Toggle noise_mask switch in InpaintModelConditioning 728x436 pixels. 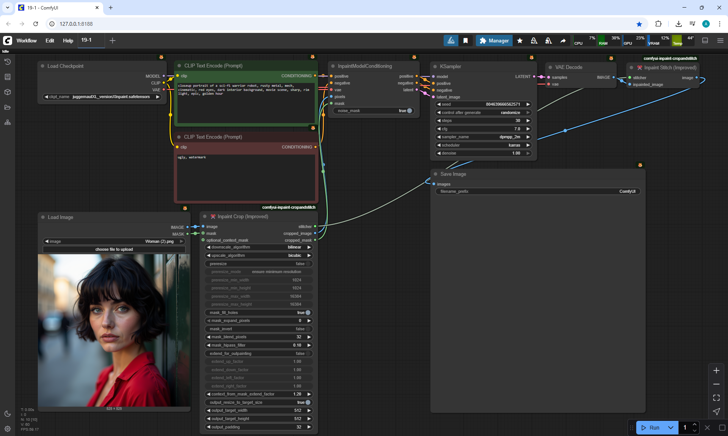409,111
